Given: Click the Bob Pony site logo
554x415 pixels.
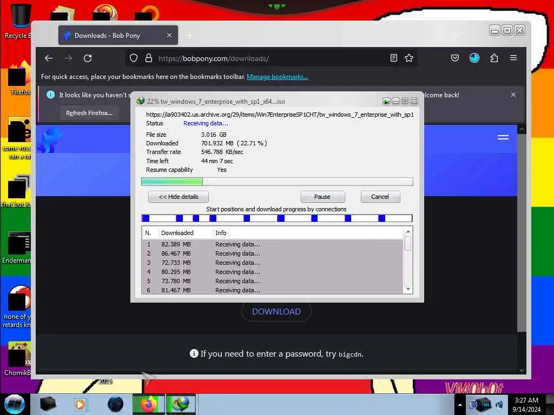Looking at the screenshot, I should 49,140.
